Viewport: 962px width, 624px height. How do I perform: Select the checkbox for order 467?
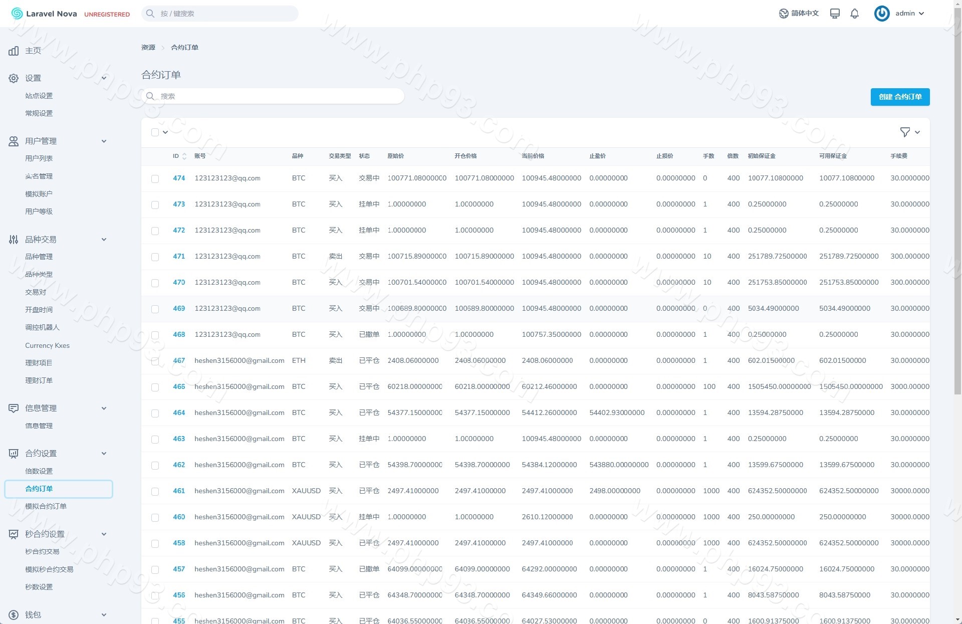tap(155, 361)
